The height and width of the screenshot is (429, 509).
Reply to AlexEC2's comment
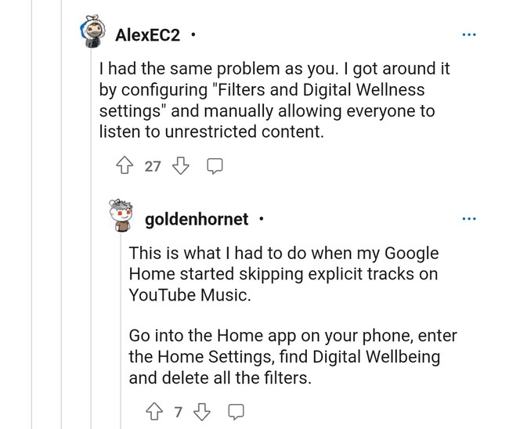tap(215, 166)
